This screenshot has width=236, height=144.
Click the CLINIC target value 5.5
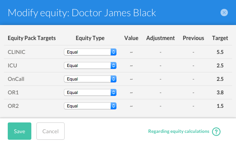[220, 52]
